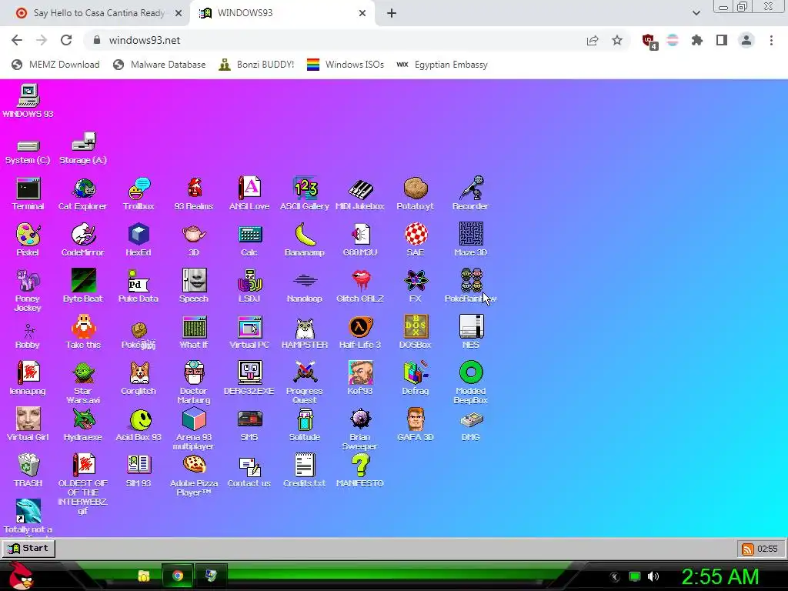Open the MANIFESTO question mark icon

click(360, 471)
